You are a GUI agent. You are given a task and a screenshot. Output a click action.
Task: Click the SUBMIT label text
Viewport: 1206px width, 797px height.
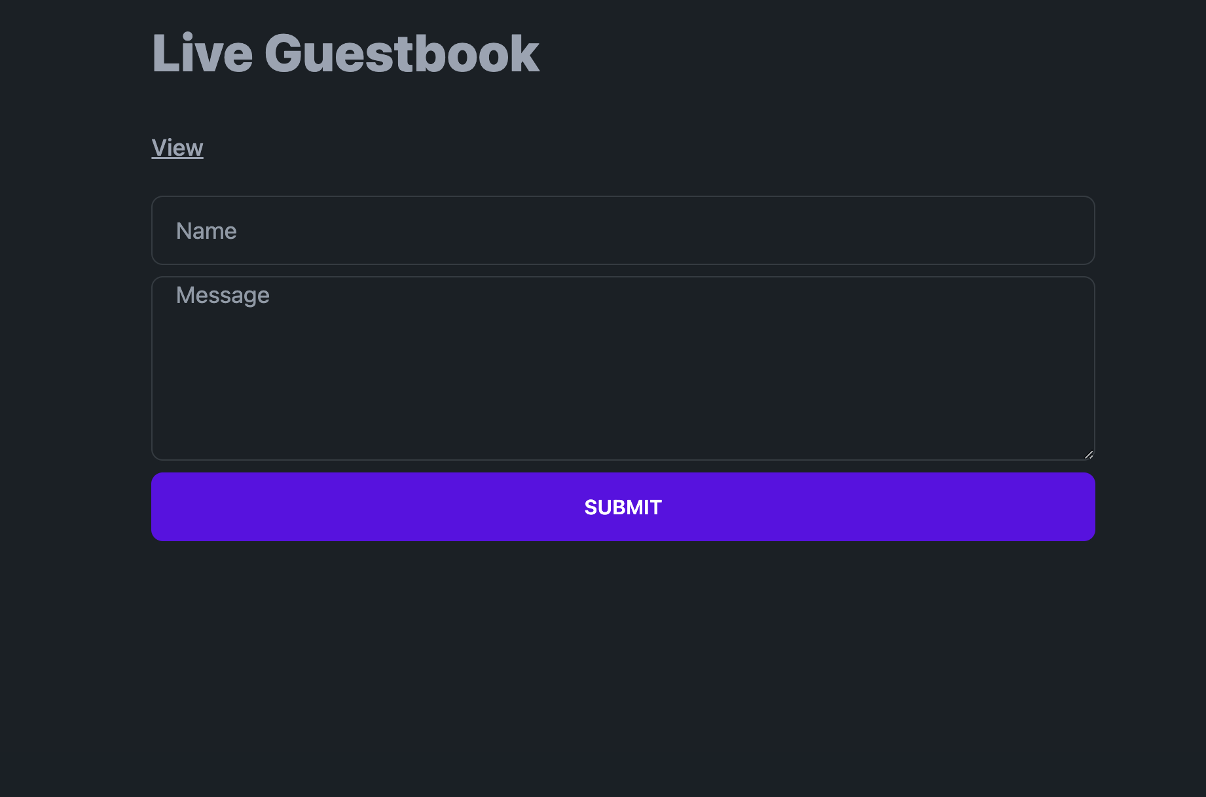click(623, 507)
